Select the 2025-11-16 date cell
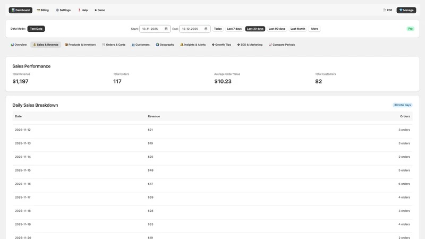Viewport: 425px width, 239px height. coord(23,184)
